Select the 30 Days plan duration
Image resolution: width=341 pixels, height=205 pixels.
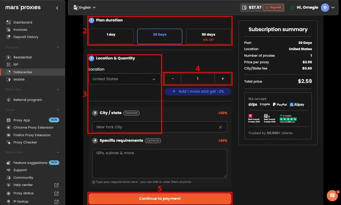click(x=160, y=36)
